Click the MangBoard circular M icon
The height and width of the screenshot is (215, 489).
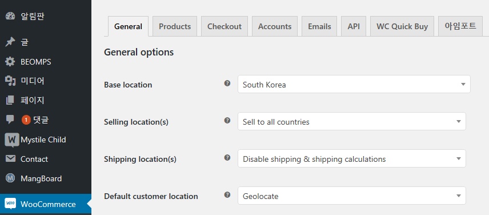coord(10,178)
